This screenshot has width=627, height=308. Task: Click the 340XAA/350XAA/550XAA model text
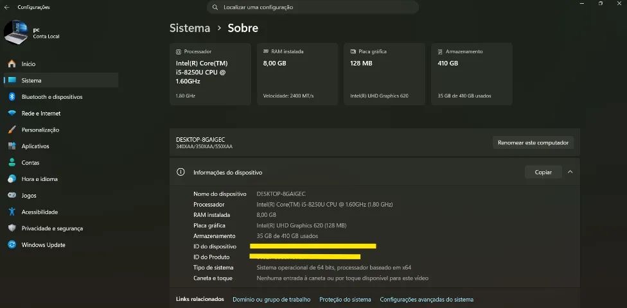click(204, 146)
